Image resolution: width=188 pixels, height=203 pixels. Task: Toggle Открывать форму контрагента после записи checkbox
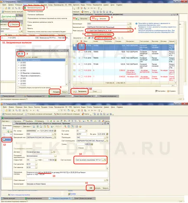tap(18, 88)
